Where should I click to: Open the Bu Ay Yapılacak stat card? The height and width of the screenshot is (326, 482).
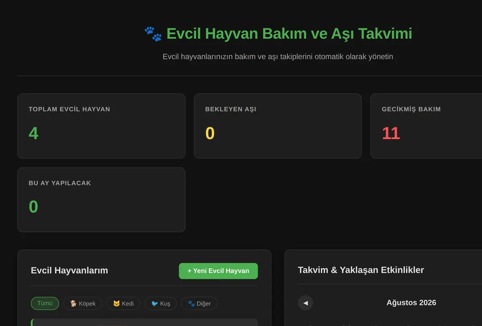pos(101,200)
